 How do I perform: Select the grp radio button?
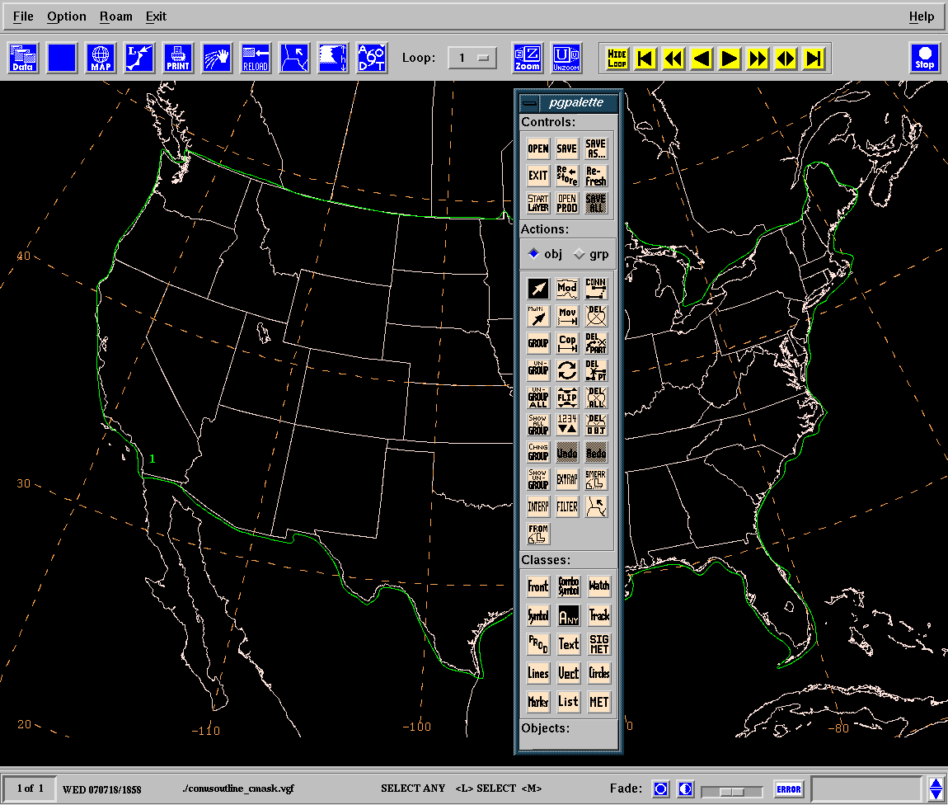coord(580,254)
